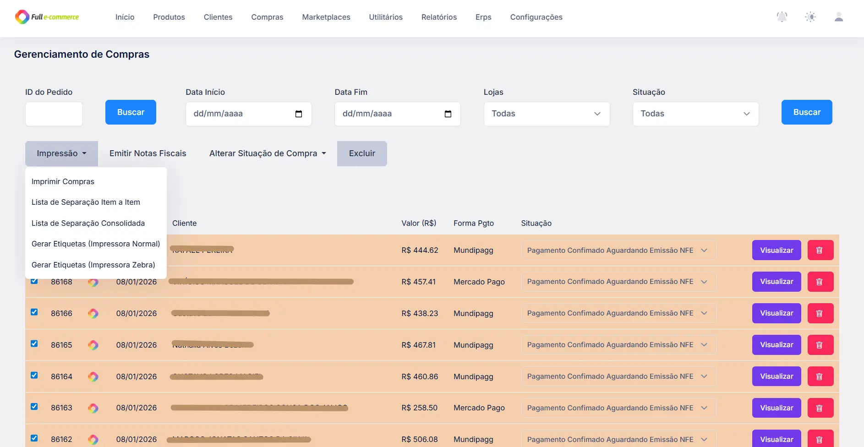Viewport: 864px width, 447px height.
Task: Uncheck the checkbox for order 86166
Action: 34,312
